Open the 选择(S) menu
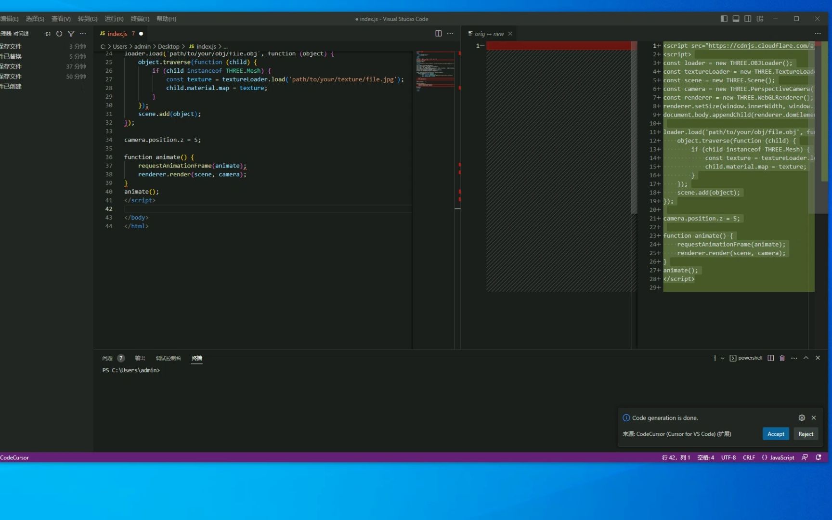The height and width of the screenshot is (520, 832). (35, 19)
